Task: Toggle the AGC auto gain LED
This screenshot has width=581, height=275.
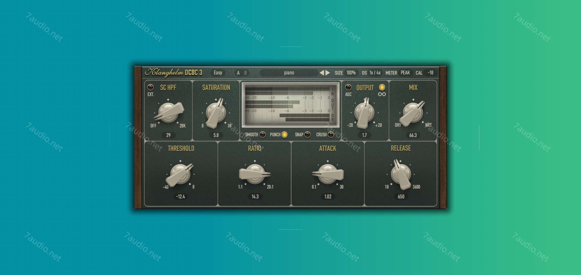Action: click(348, 87)
